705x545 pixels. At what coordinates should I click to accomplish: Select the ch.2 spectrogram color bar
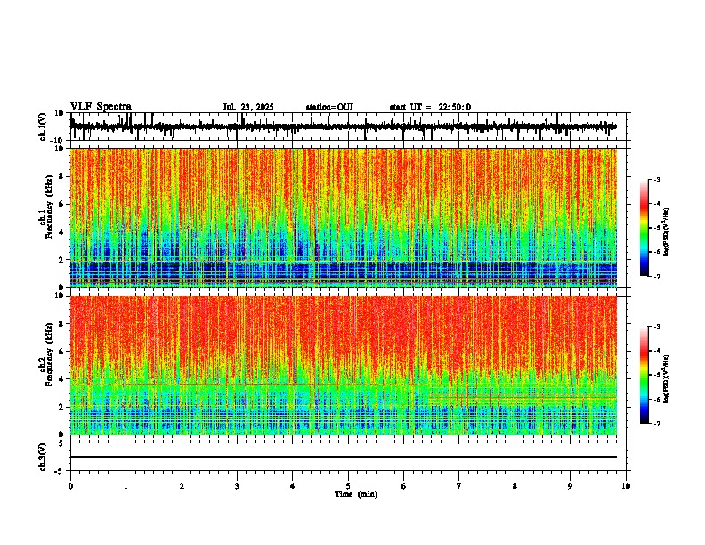point(644,375)
